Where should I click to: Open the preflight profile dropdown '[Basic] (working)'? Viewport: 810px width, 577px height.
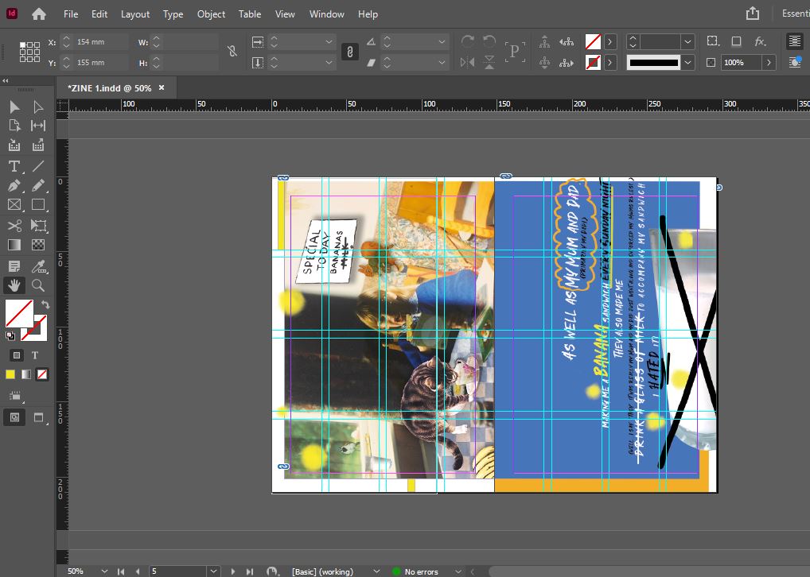click(x=376, y=571)
